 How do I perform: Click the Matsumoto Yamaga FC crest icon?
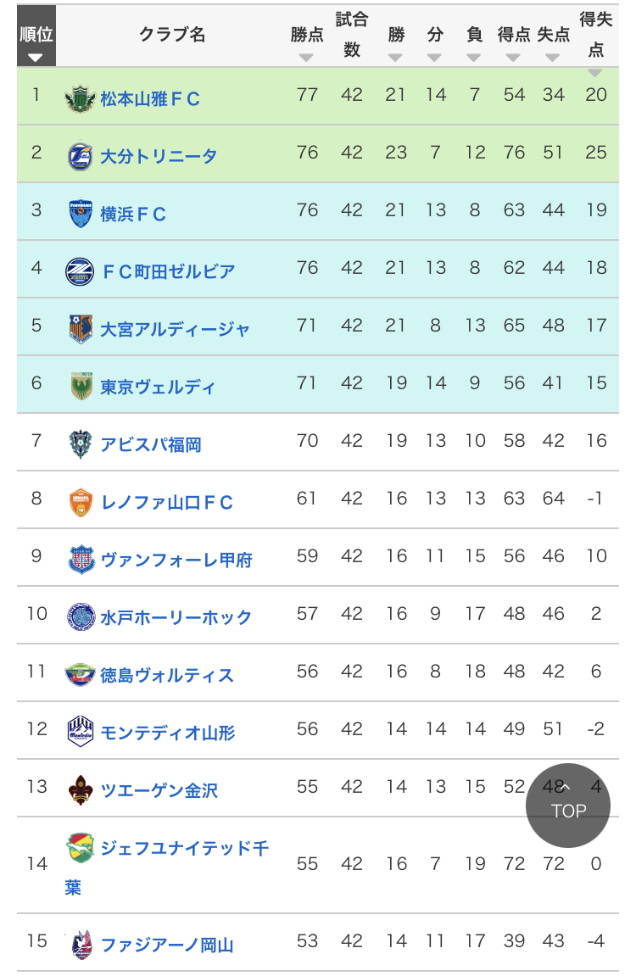(x=80, y=98)
